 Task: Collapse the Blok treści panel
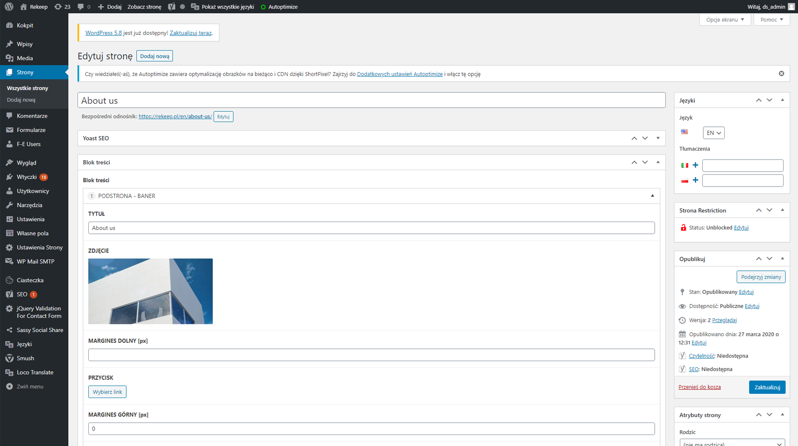pos(658,162)
